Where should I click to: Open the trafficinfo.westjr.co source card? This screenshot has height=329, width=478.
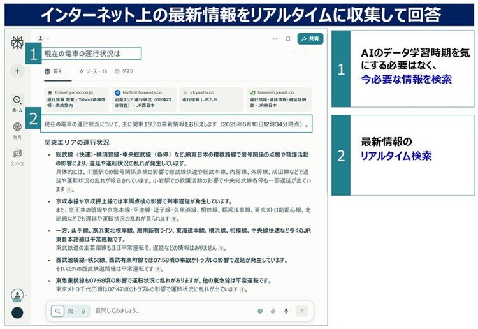(144, 99)
